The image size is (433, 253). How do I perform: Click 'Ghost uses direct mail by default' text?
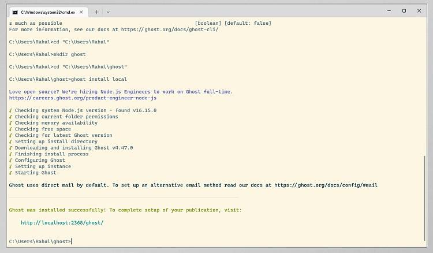click(59, 185)
